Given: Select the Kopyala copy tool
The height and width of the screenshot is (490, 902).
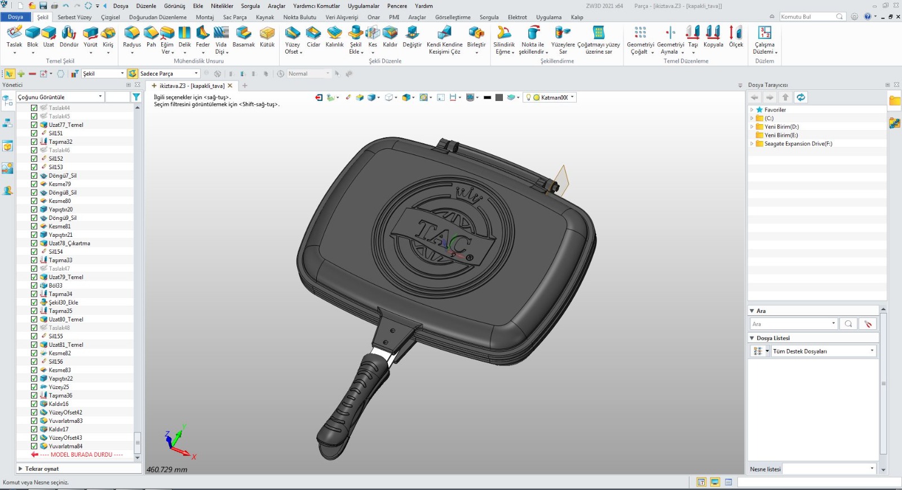Looking at the screenshot, I should [x=713, y=37].
